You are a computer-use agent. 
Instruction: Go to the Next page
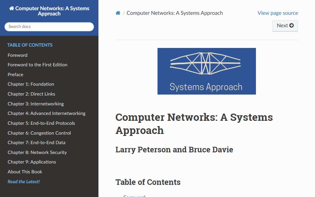285,26
